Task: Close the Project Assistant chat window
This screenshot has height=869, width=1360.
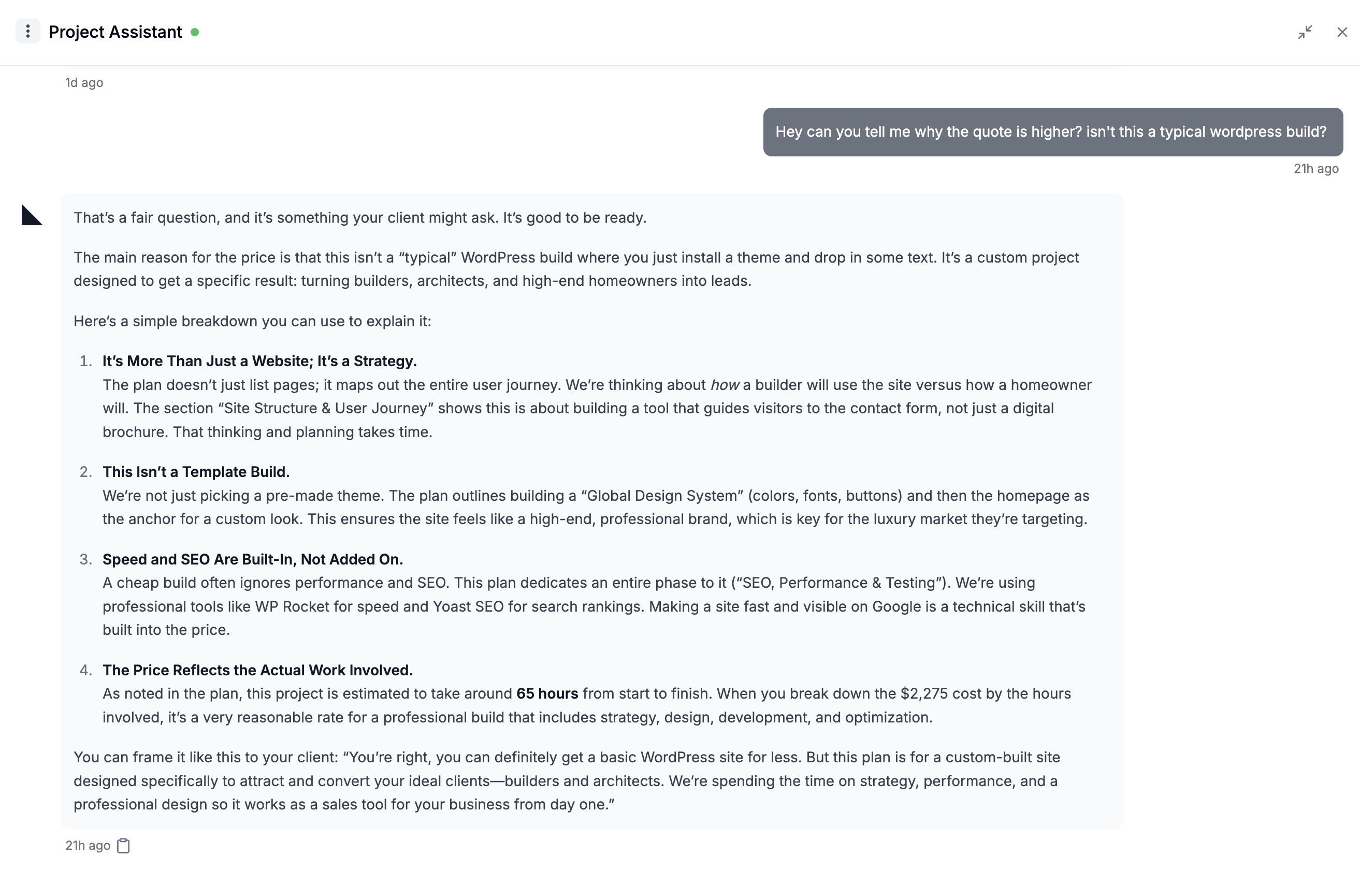Action: [1341, 32]
